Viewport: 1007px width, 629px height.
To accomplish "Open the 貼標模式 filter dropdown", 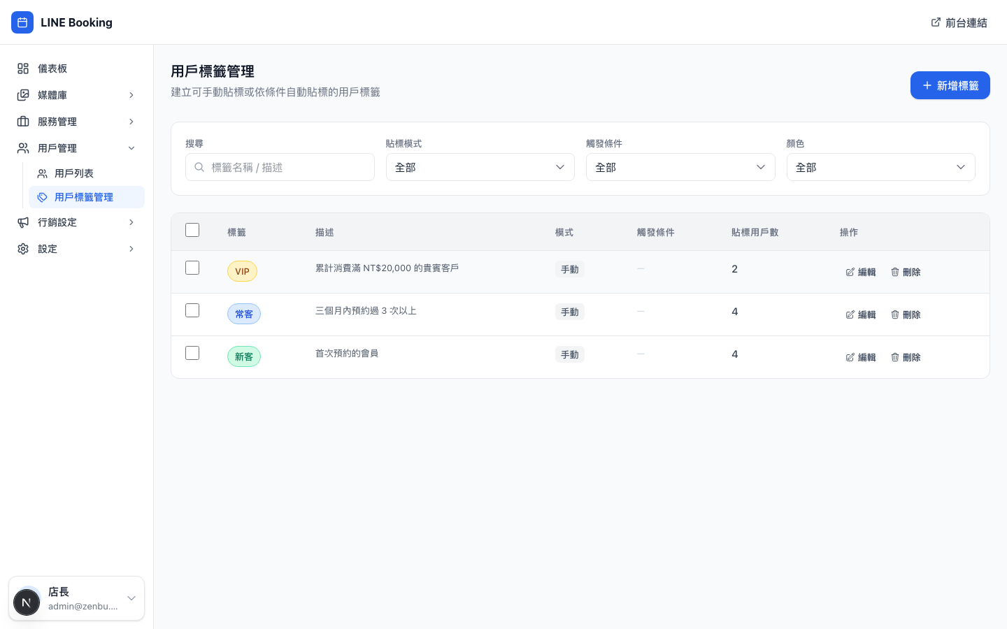I will (480, 167).
